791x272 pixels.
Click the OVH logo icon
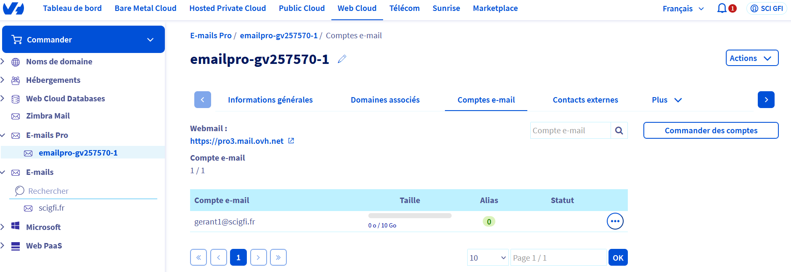tap(13, 8)
